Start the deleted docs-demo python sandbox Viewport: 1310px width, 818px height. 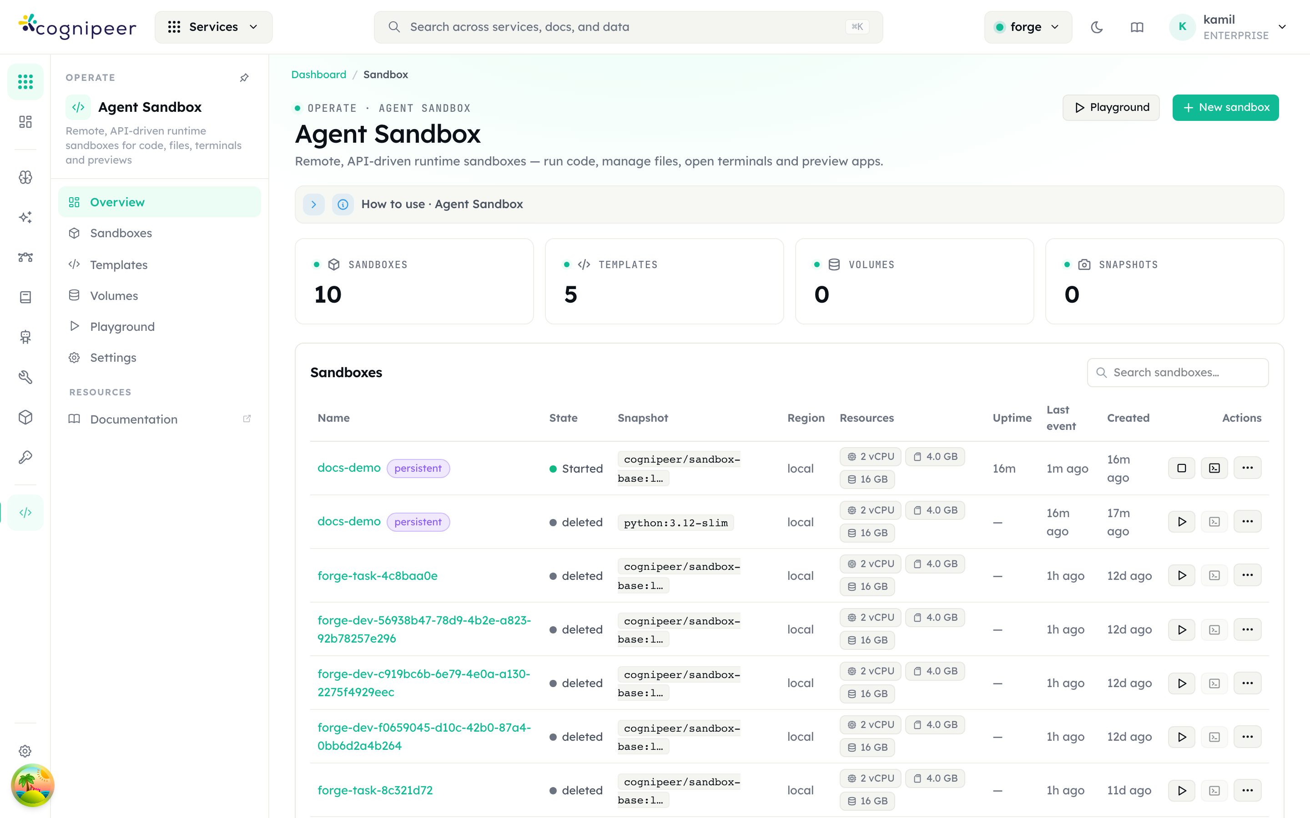(1182, 522)
